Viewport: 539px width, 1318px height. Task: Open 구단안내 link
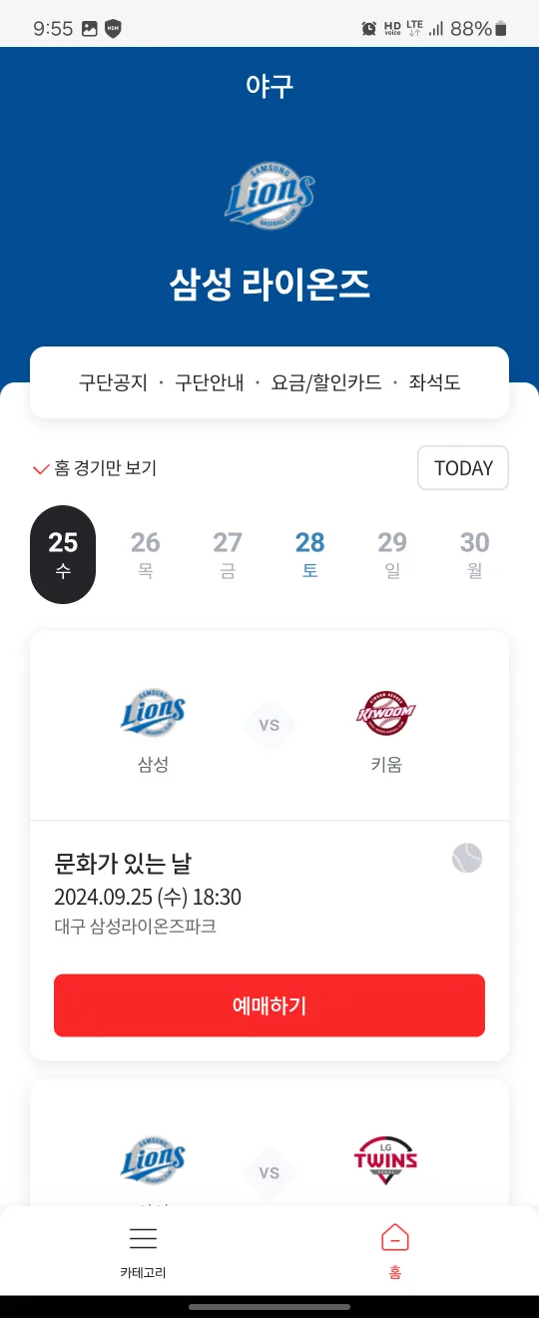pyautogui.click(x=210, y=382)
